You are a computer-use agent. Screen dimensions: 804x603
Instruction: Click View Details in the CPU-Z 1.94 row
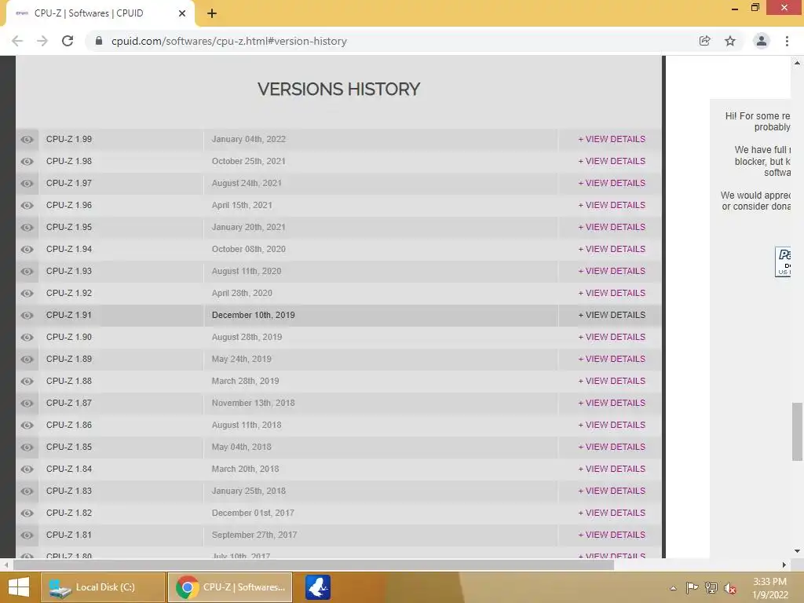[612, 250]
